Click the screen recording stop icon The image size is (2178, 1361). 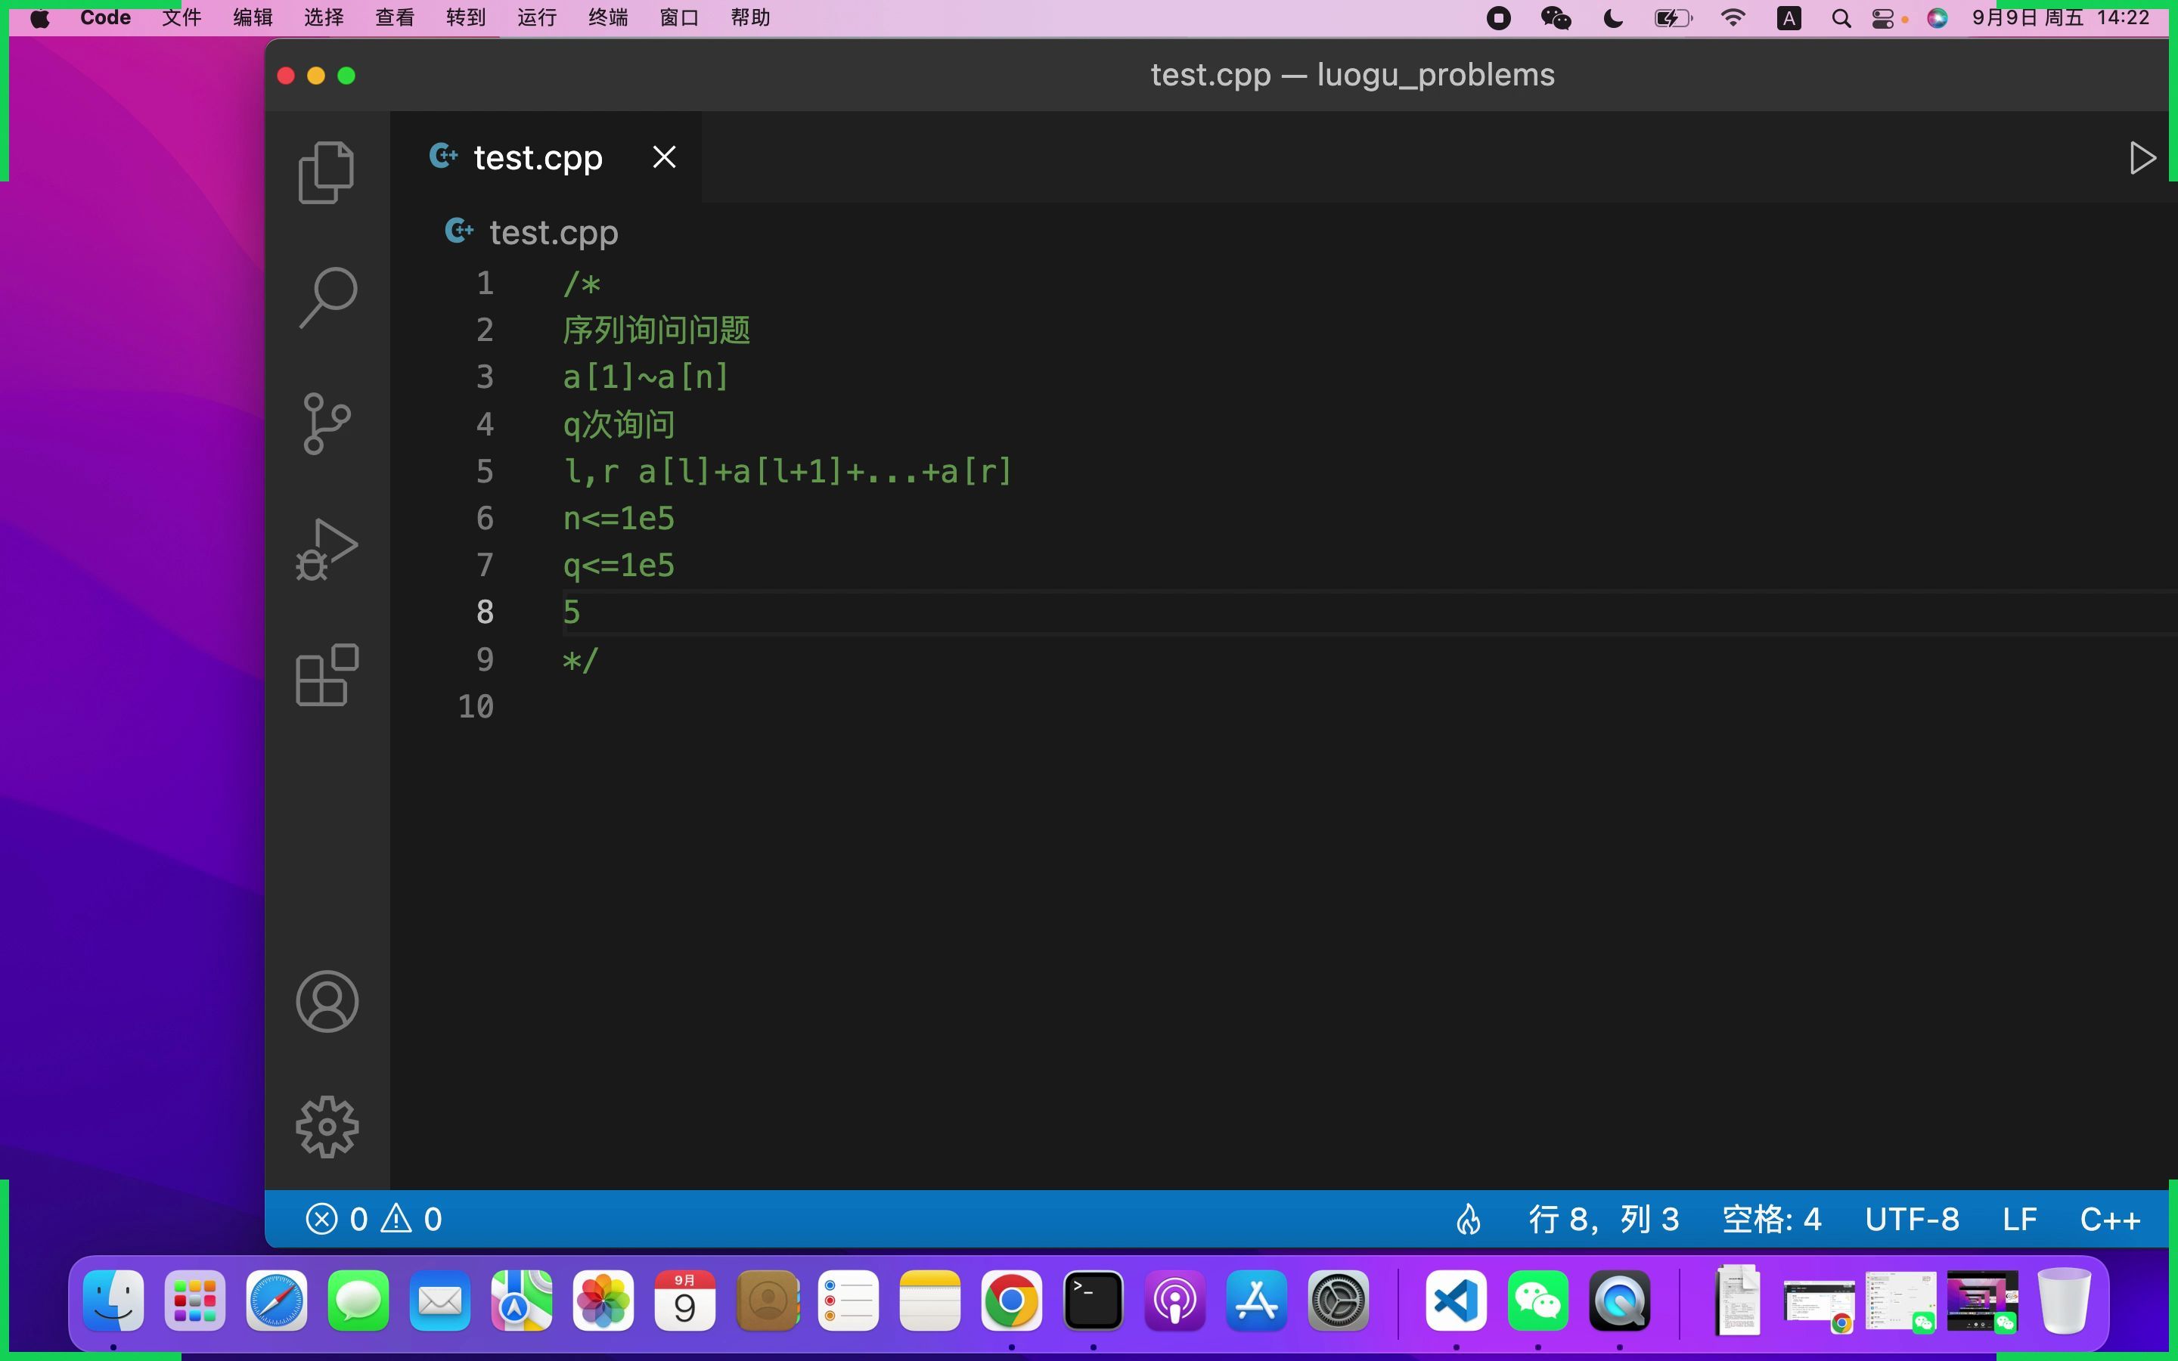click(x=1498, y=18)
